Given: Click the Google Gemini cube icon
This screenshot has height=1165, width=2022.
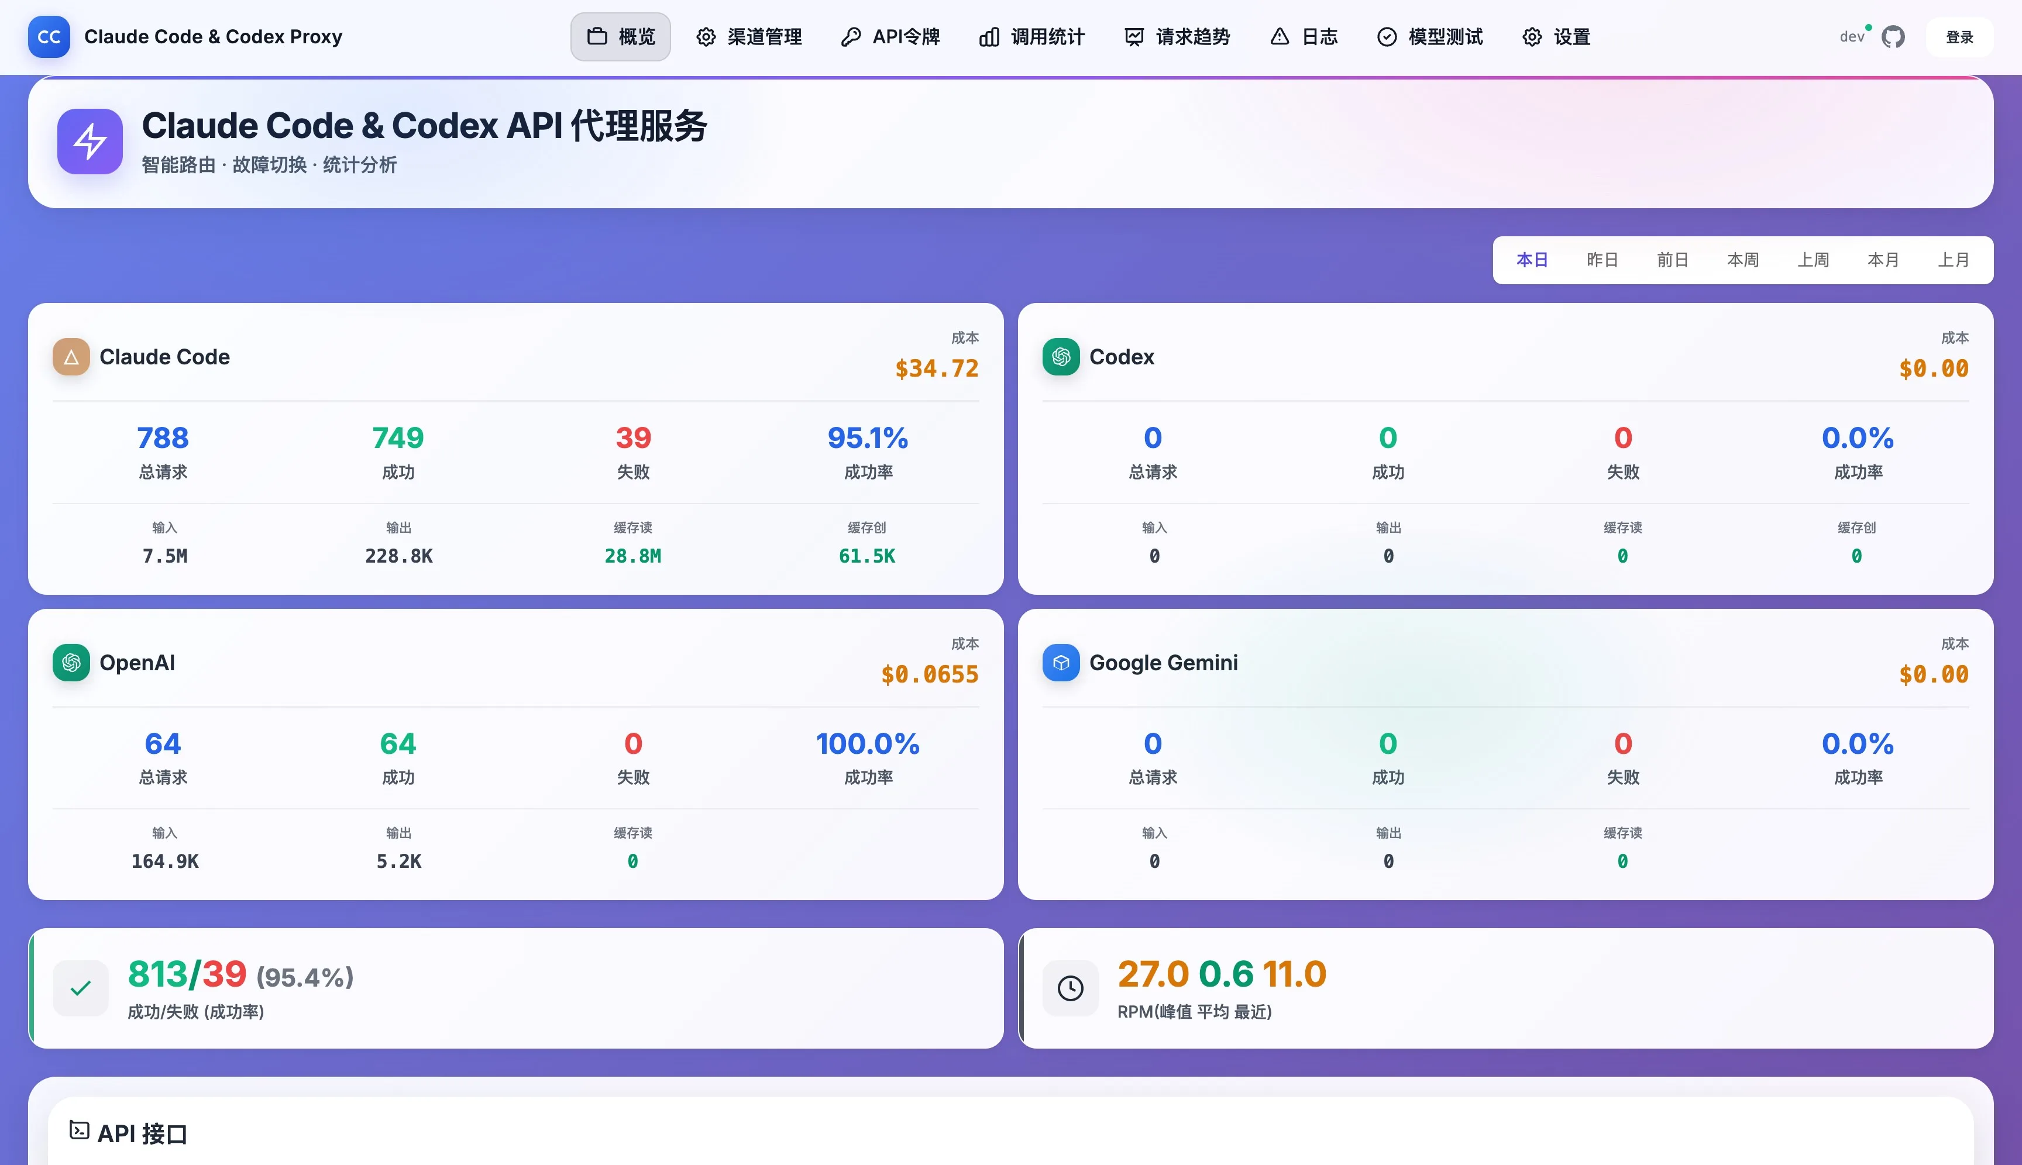Looking at the screenshot, I should point(1061,663).
